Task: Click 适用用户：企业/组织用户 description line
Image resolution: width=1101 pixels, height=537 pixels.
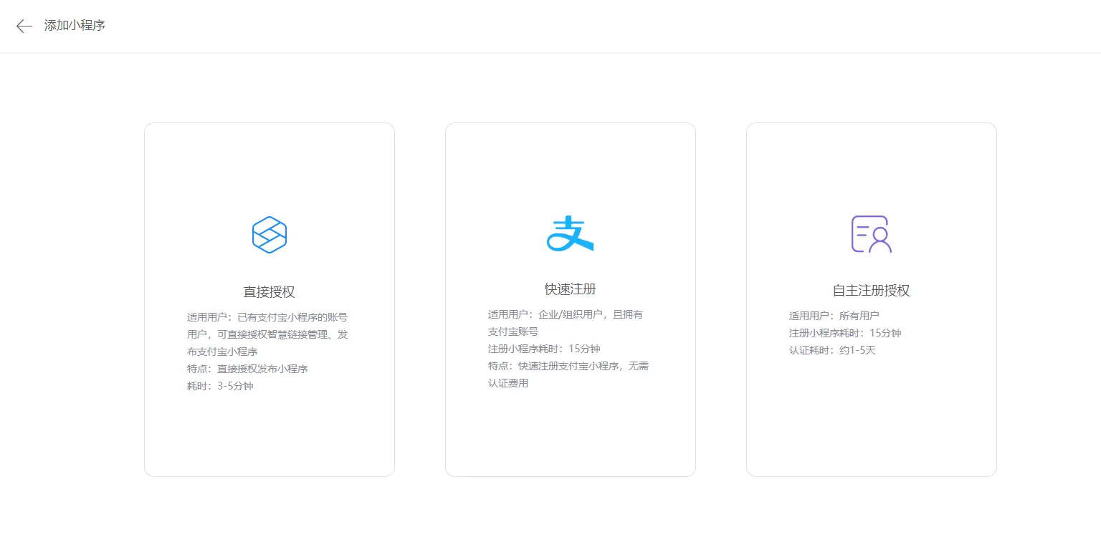Action: (x=565, y=314)
